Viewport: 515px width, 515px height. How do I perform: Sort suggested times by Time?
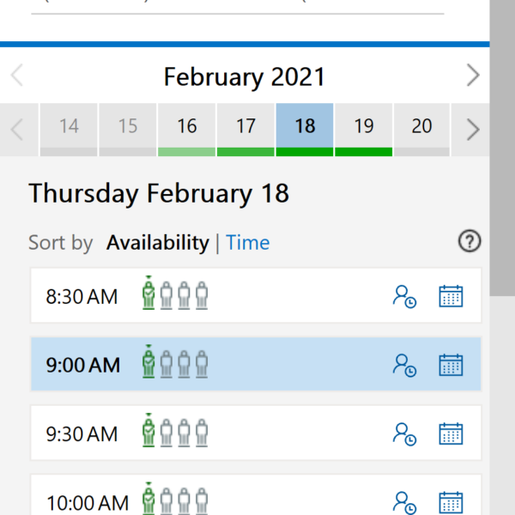248,243
